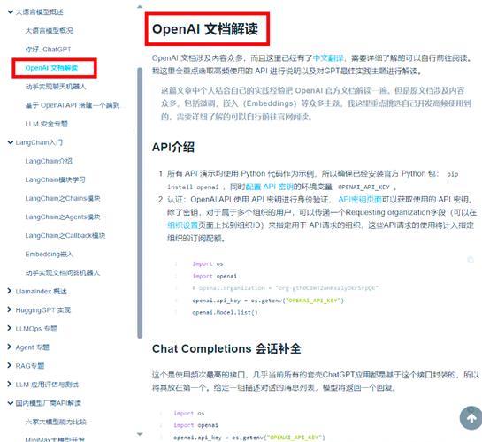482x442 pixels.
Task: Click the sidebar scrollbar up arrow
Action: [x=140, y=6]
